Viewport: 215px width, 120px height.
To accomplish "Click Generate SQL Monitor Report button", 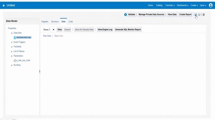I will coord(128,30).
